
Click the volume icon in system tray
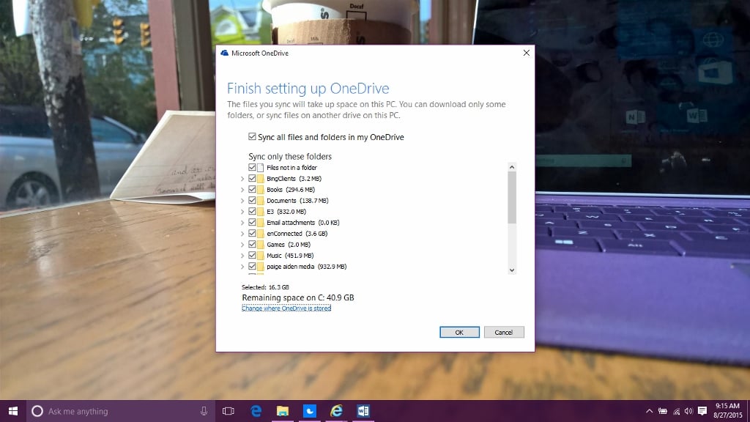(x=689, y=411)
